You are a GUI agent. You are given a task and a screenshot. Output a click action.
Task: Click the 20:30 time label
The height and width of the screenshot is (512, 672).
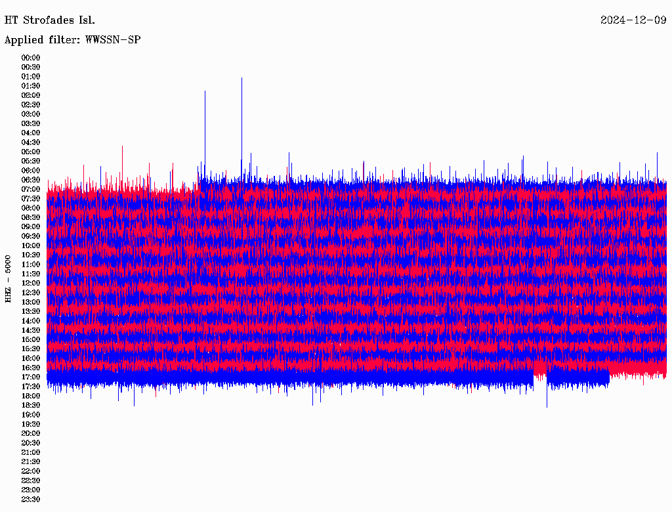click(x=31, y=443)
